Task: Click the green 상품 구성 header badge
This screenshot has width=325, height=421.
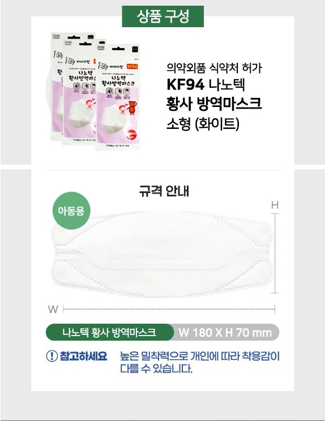Action: tap(162, 16)
